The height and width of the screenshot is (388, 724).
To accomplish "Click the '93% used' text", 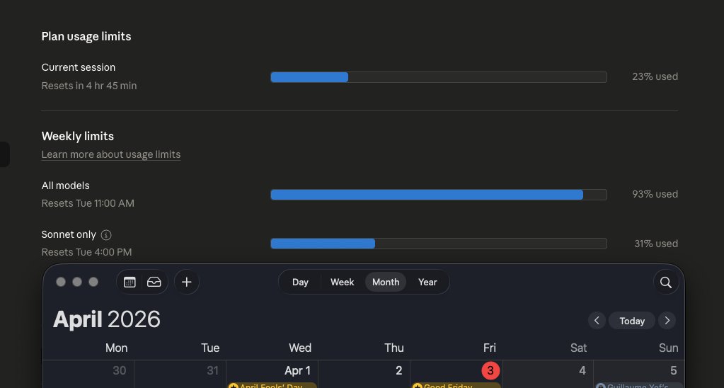I will (655, 194).
